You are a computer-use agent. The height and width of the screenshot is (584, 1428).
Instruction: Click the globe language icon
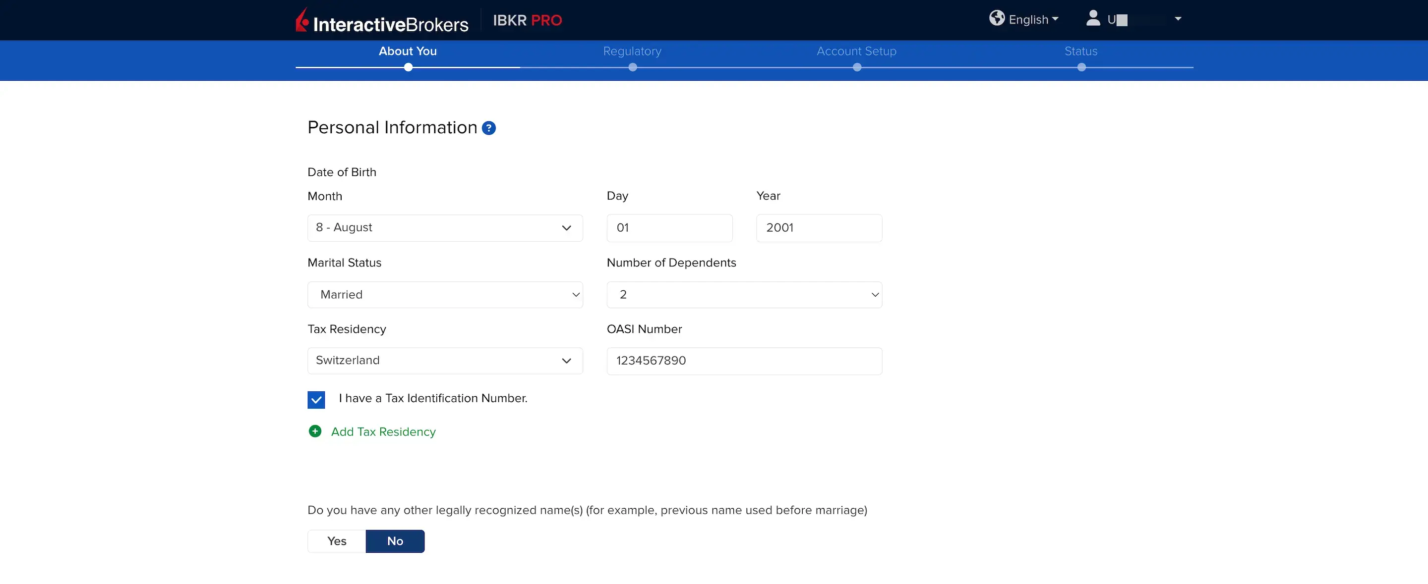tap(996, 18)
